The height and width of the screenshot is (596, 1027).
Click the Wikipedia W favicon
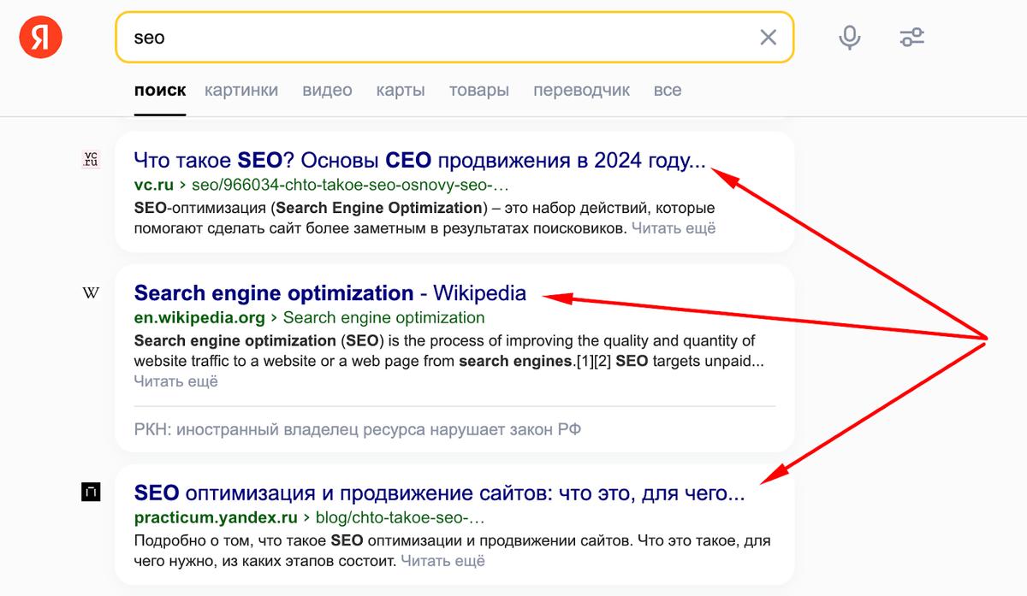click(91, 293)
